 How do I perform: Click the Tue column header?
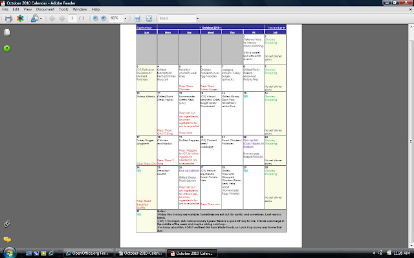pyautogui.click(x=190, y=32)
